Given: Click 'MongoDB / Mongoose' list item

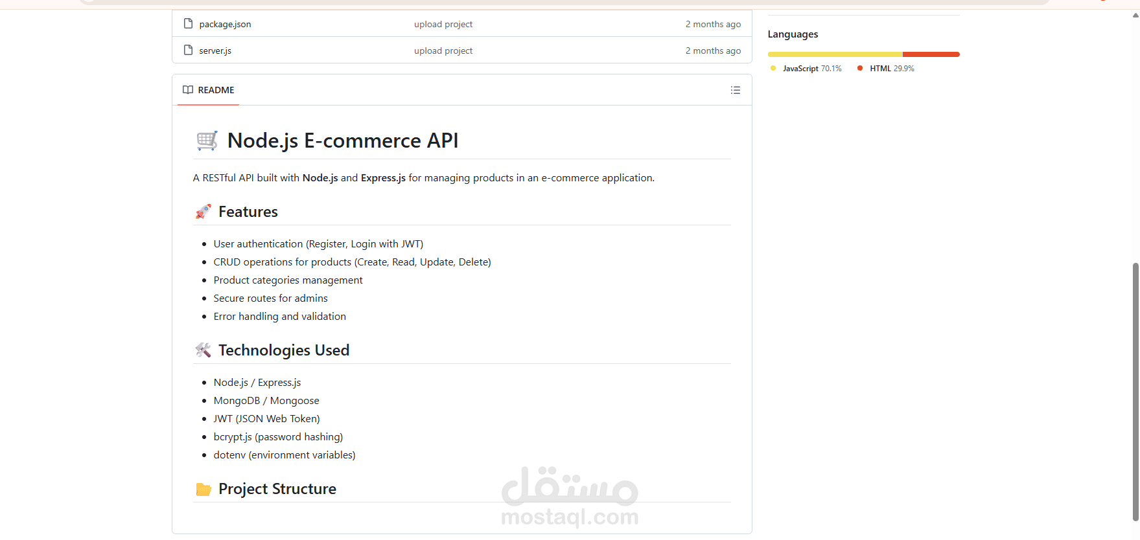Looking at the screenshot, I should coord(266,401).
